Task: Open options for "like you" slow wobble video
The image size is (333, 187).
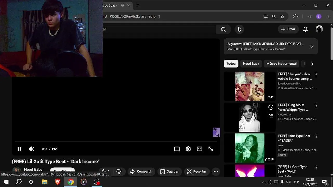Action: 316,75
